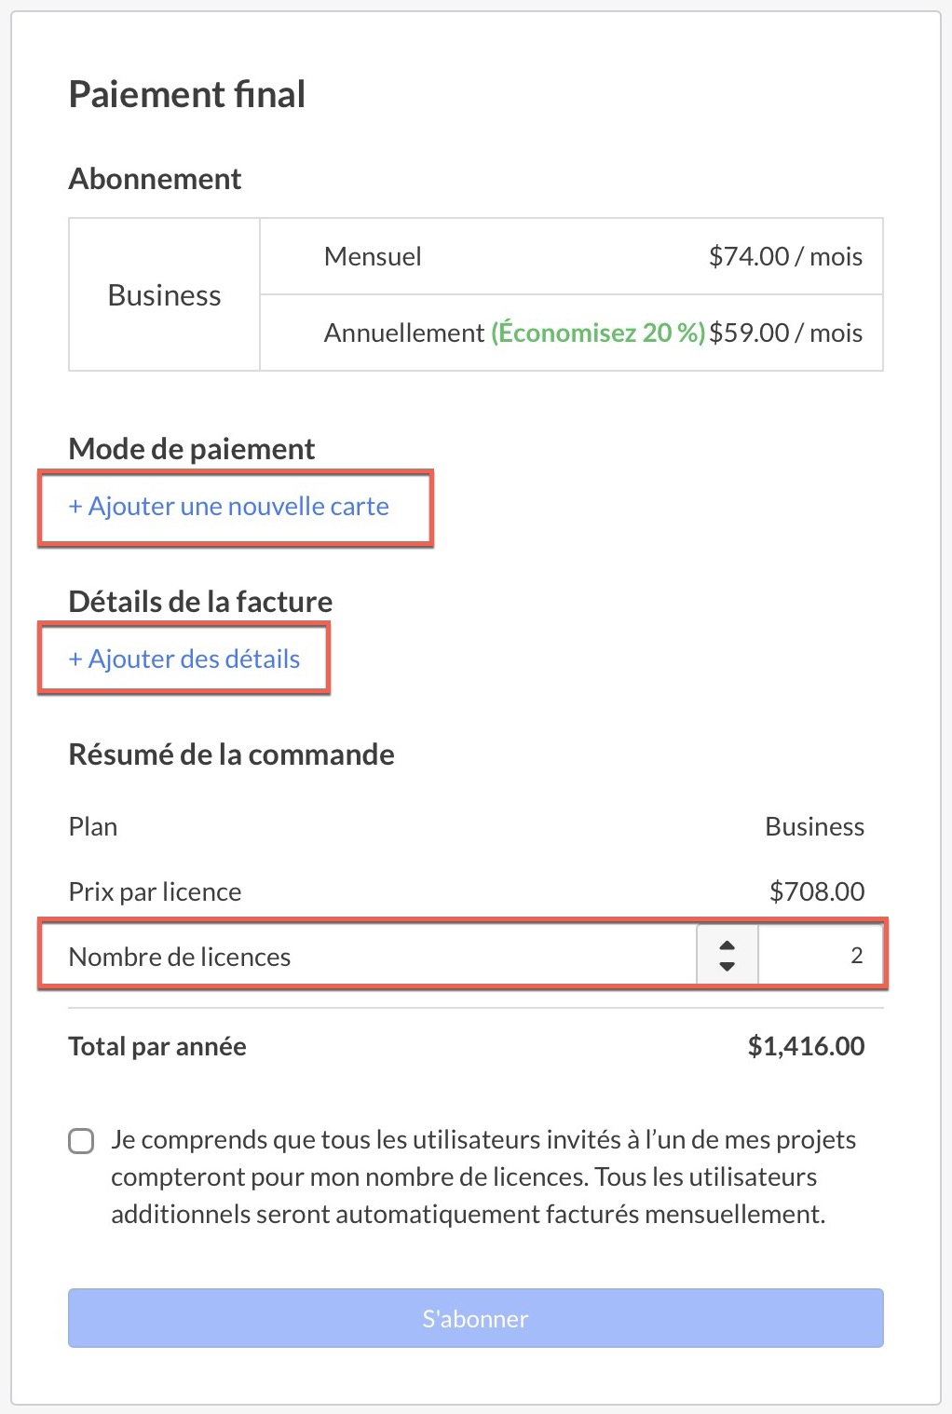Image resolution: width=952 pixels, height=1414 pixels.
Task: Decrease licence count with the down arrow
Action: 728,967
